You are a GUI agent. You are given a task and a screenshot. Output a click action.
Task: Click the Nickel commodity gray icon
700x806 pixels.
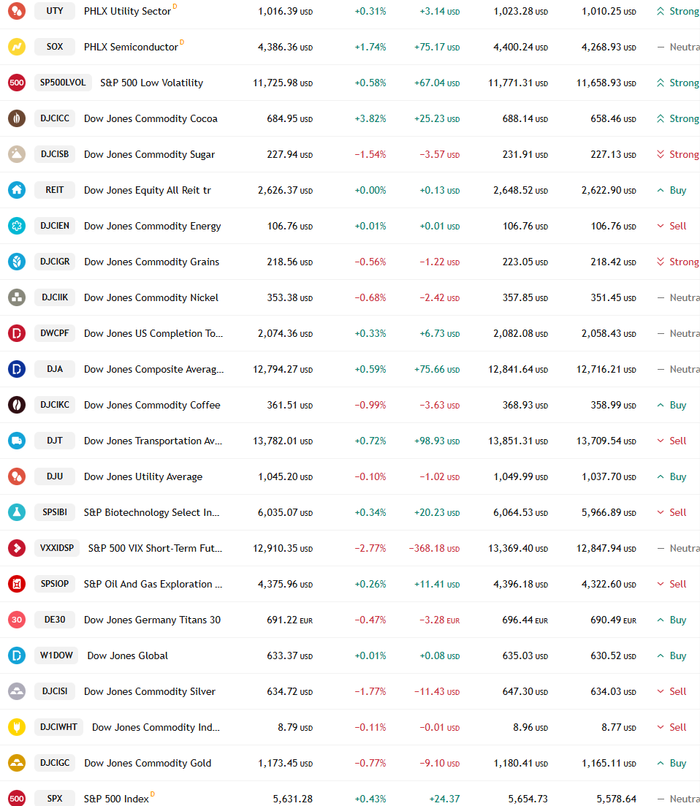coord(17,297)
